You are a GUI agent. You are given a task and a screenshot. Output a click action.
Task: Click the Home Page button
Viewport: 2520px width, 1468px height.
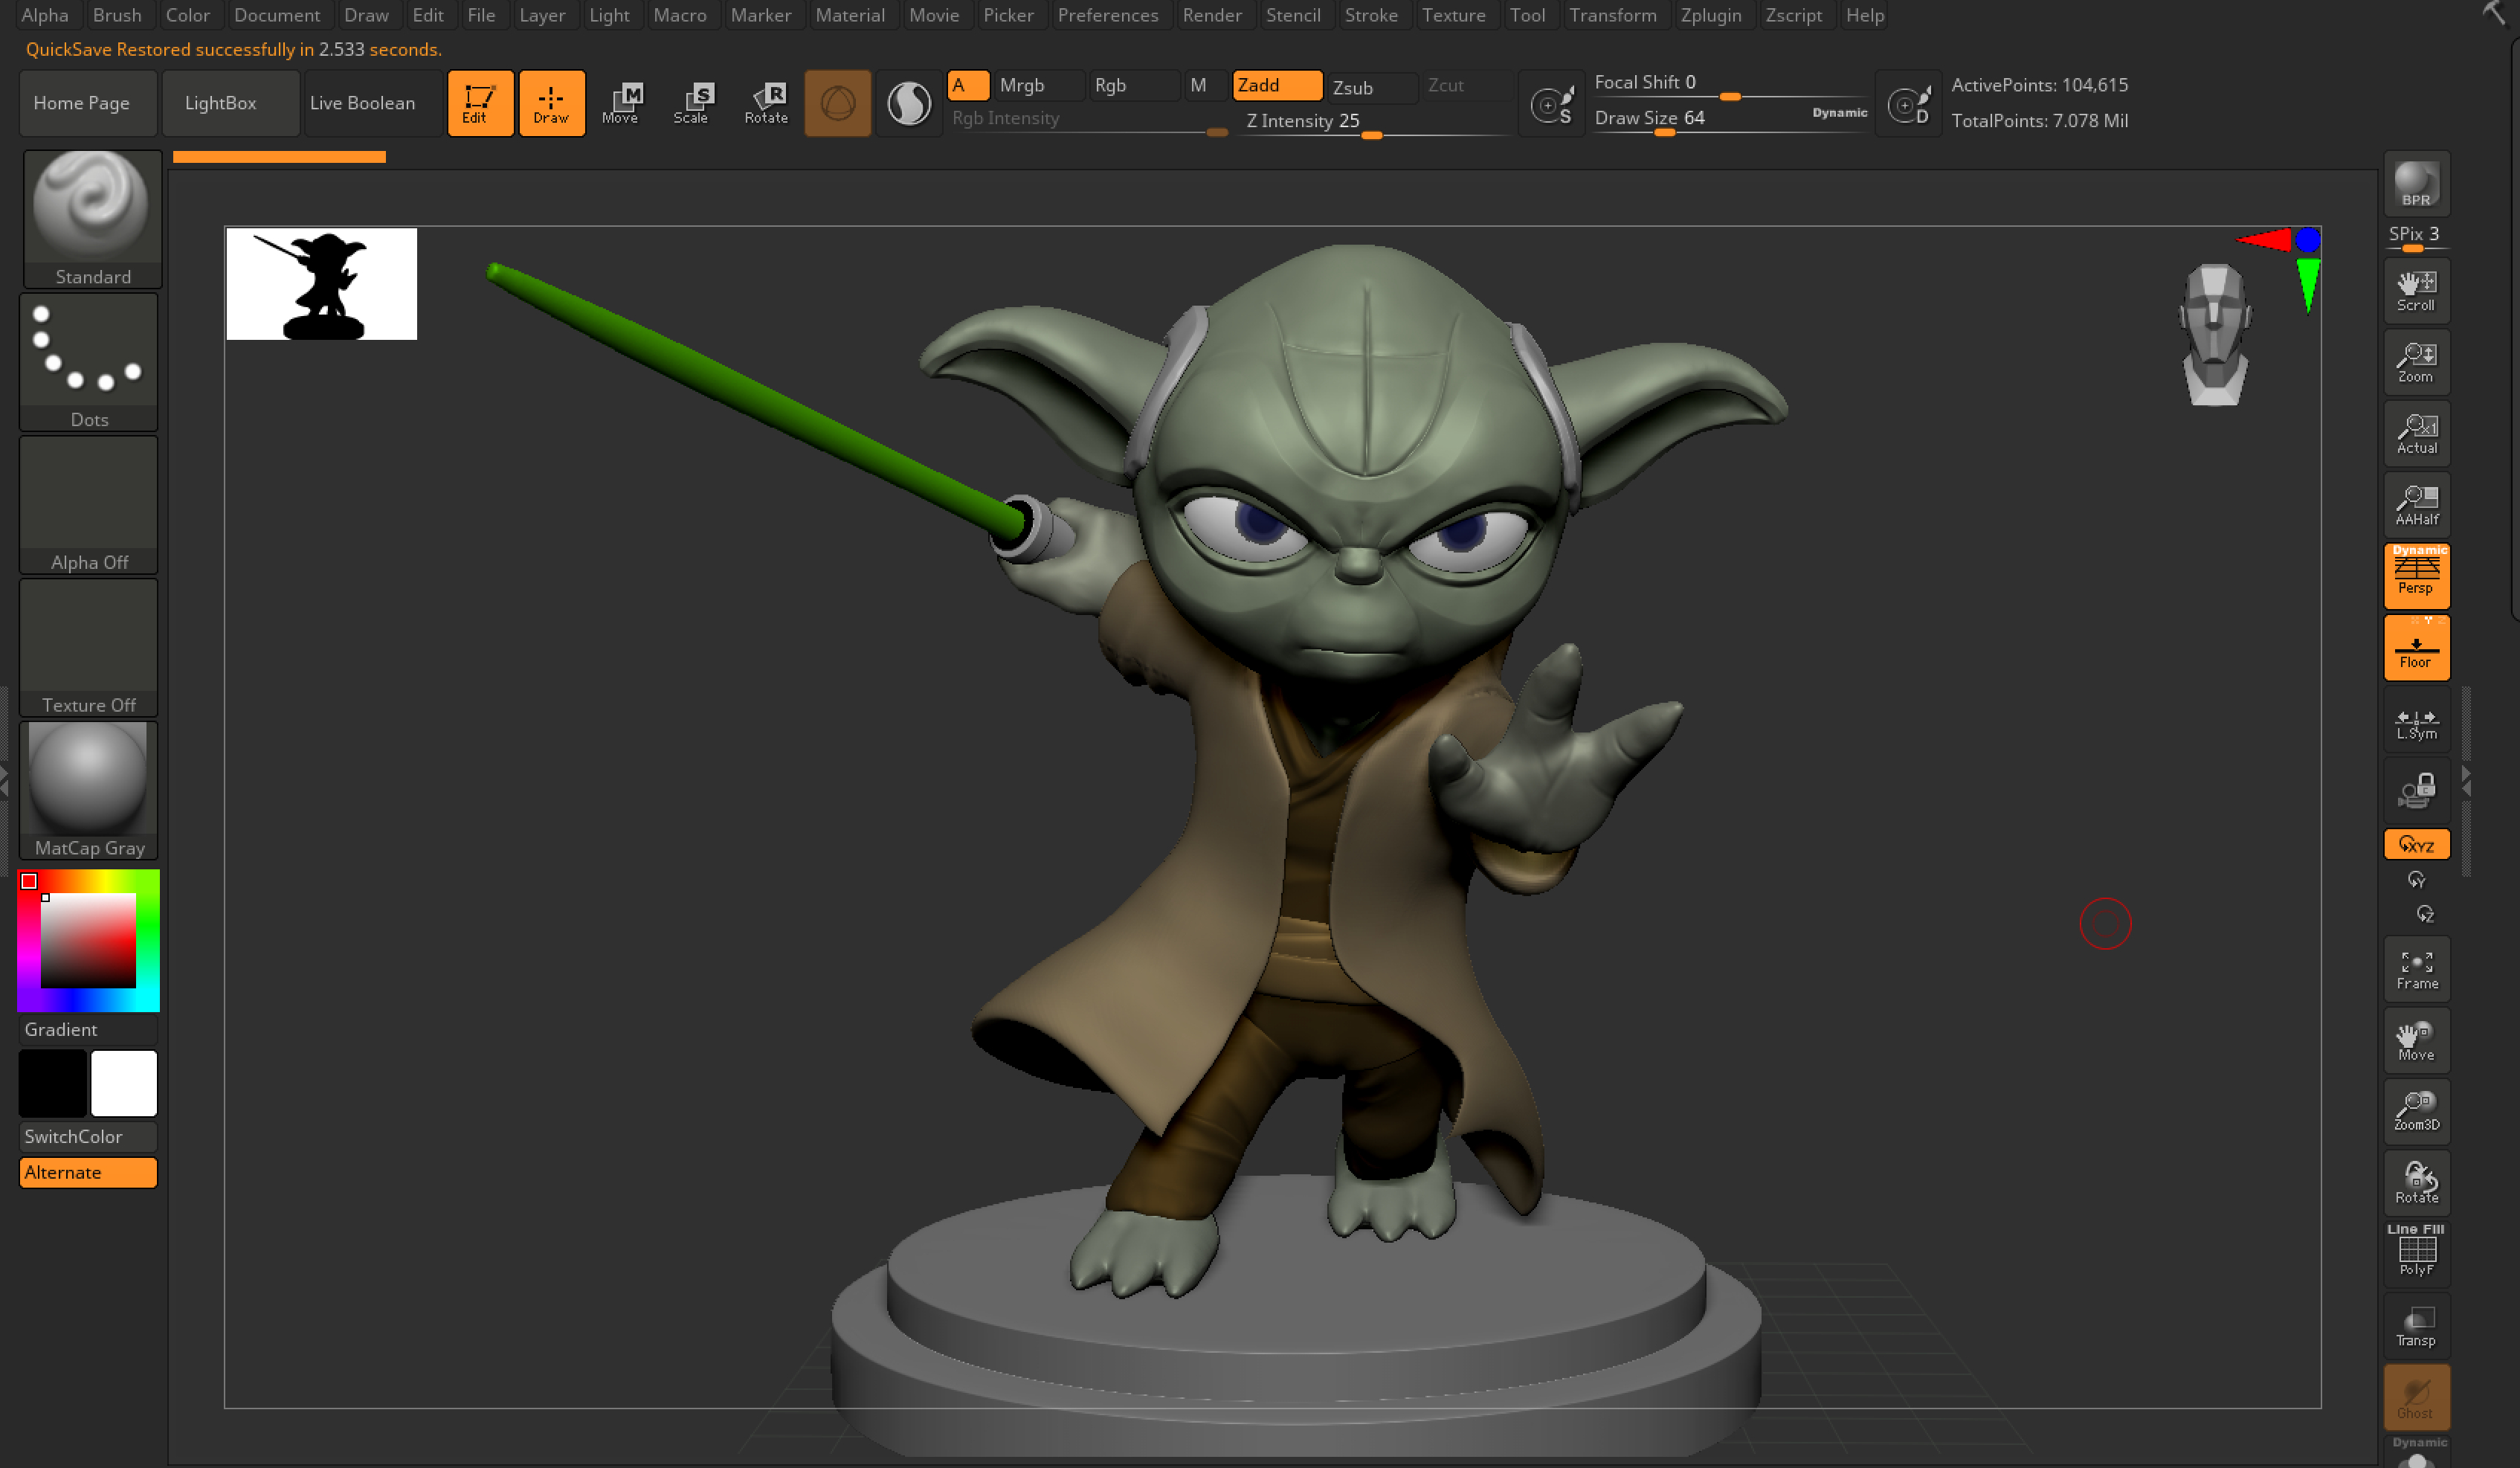pyautogui.click(x=88, y=103)
